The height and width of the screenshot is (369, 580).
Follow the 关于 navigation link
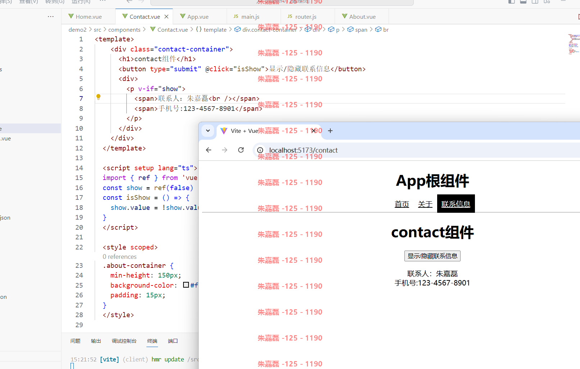(425, 204)
